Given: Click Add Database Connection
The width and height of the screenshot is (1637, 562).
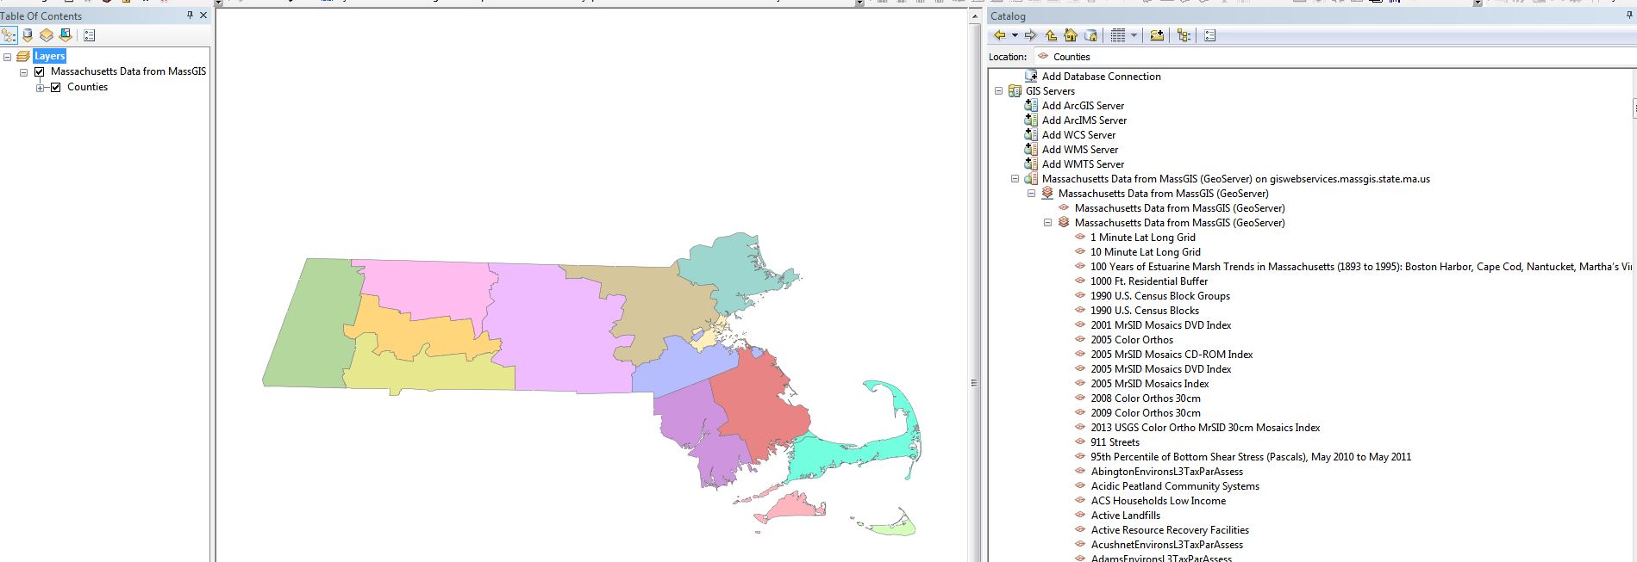Looking at the screenshot, I should click(x=1101, y=77).
